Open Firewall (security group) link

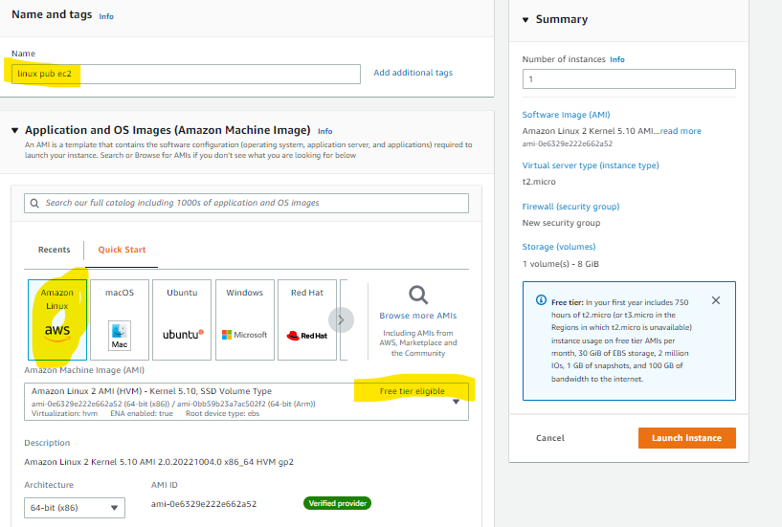570,207
